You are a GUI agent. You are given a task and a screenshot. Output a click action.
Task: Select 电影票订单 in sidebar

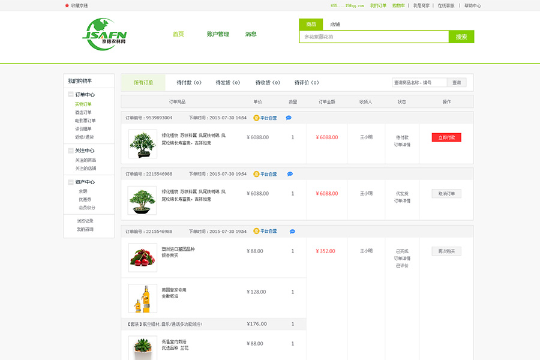pyautogui.click(x=85, y=121)
